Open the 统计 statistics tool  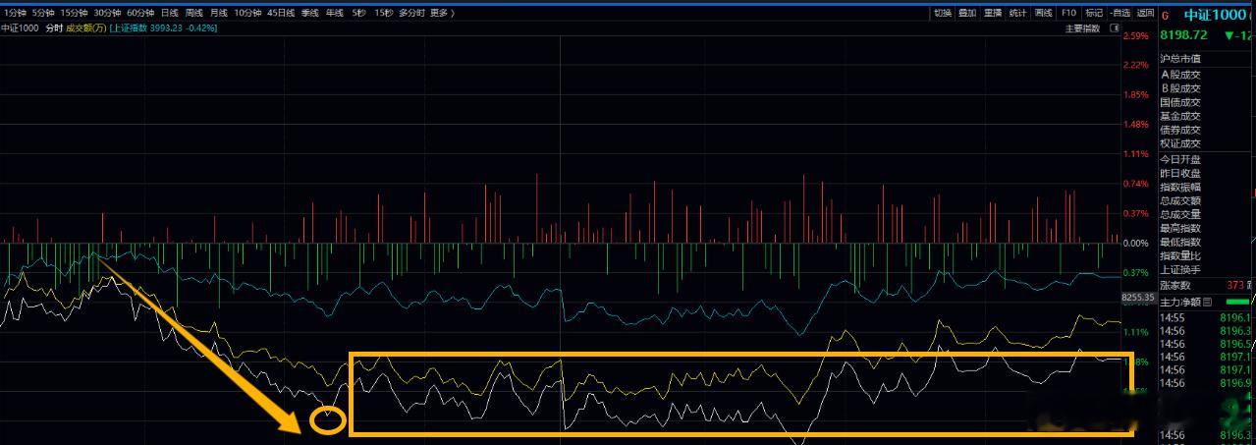tap(1018, 13)
